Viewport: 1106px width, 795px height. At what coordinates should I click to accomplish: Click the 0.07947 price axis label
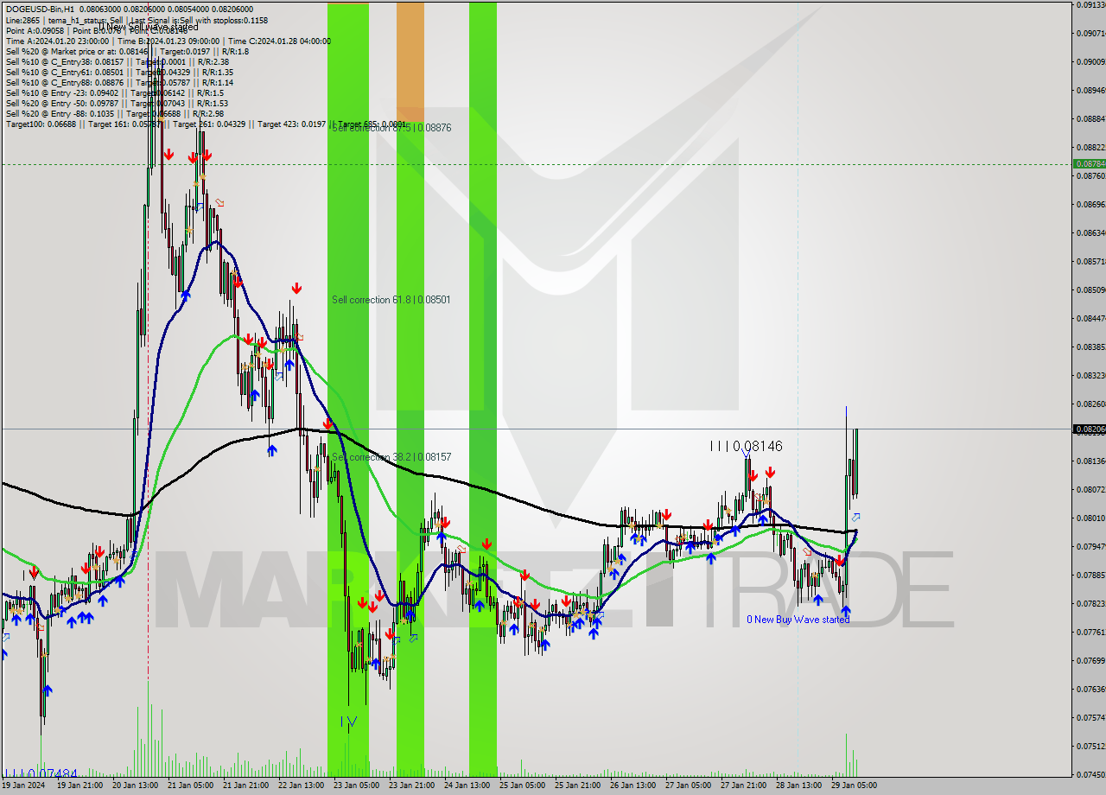1090,547
